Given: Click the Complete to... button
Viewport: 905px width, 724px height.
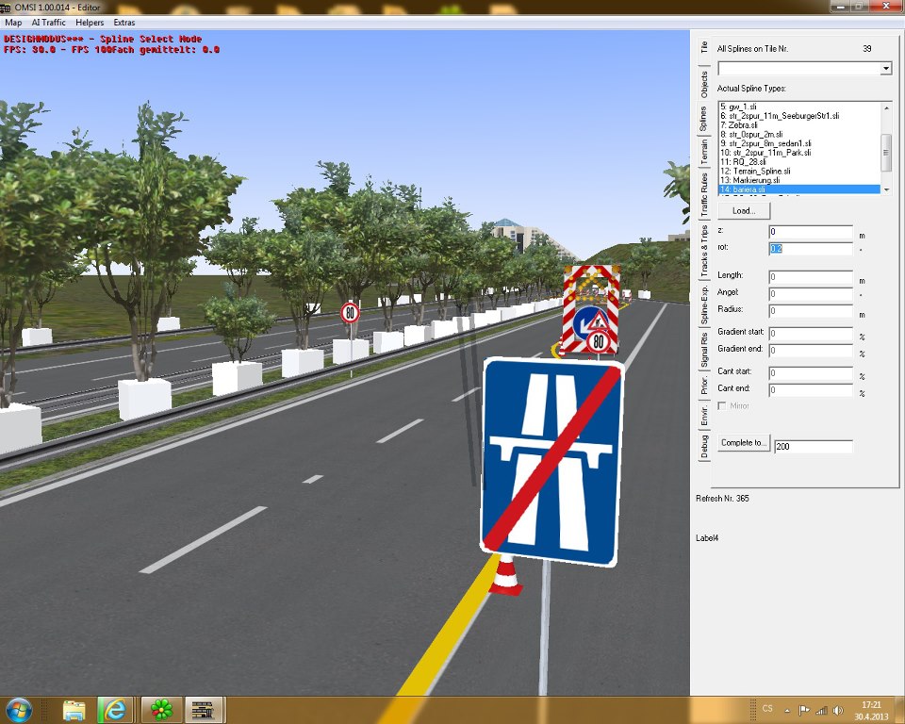Looking at the screenshot, I should pyautogui.click(x=744, y=443).
